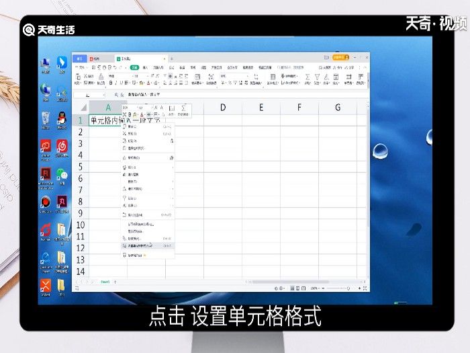Click 'Insert Comment' (插入批注) in the context menu
This screenshot has height=353, width=470.
pos(148,215)
